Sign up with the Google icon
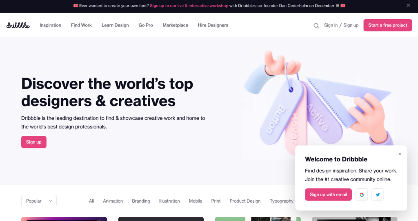418x221 pixels. pyautogui.click(x=362, y=194)
